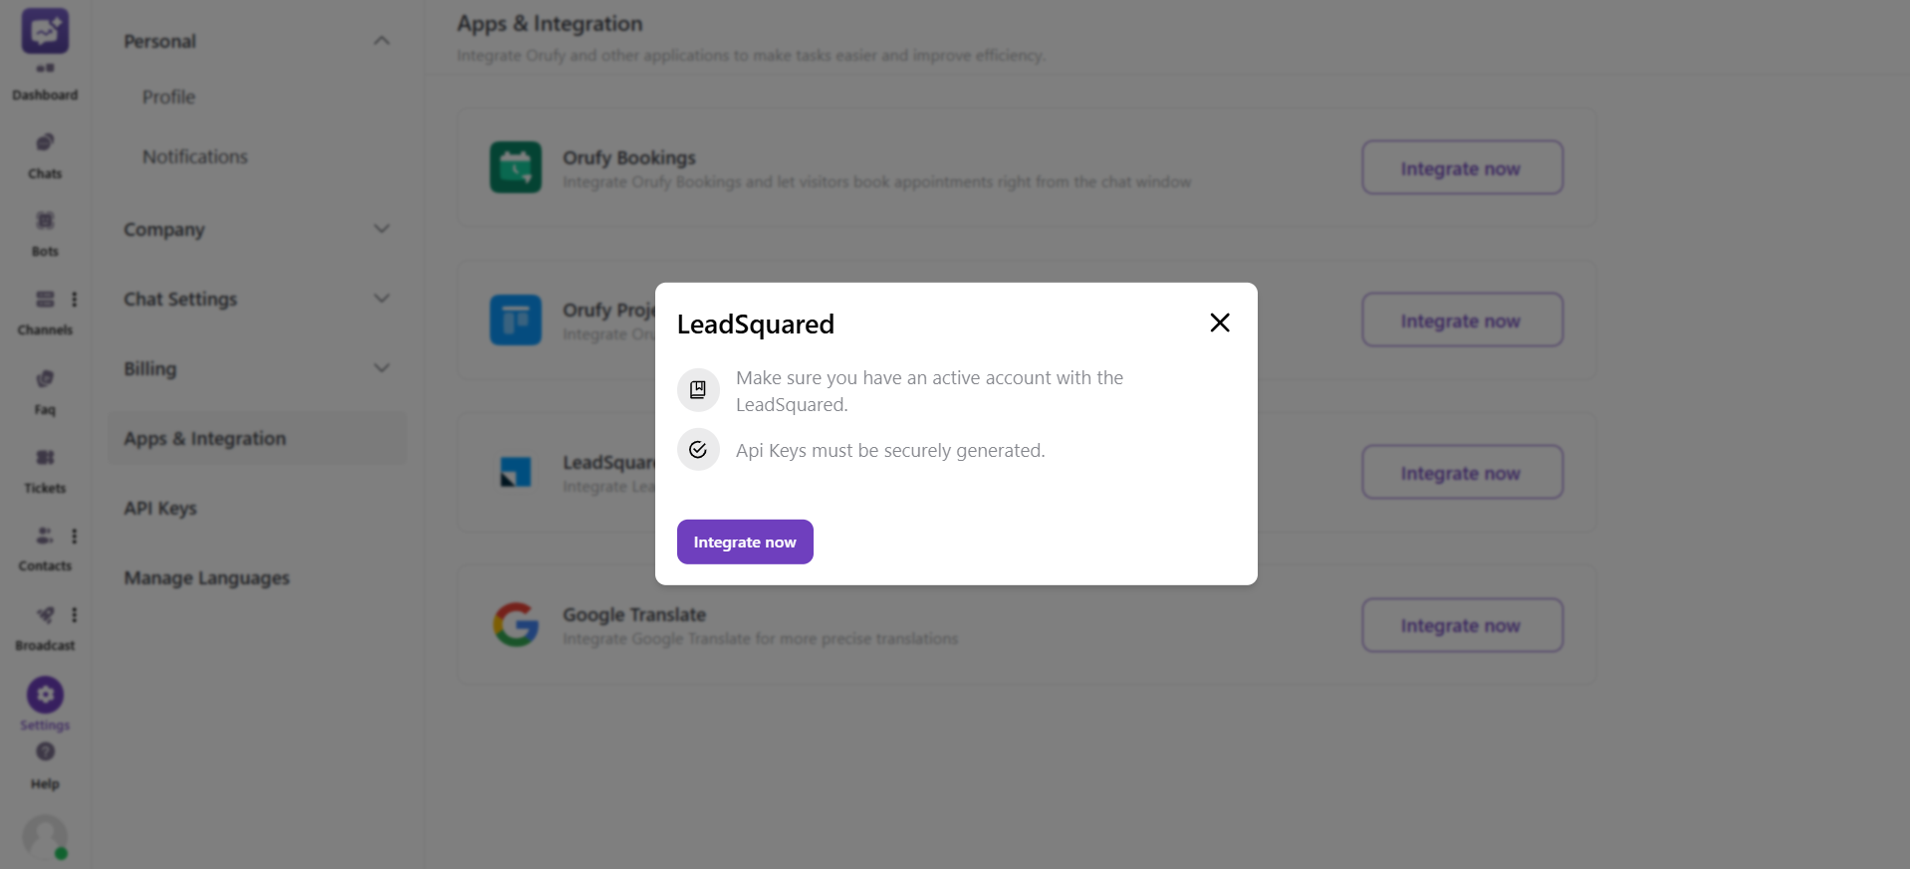Viewport: 1910px width, 869px height.
Task: Click Integrate now for Google Translate
Action: click(1461, 624)
